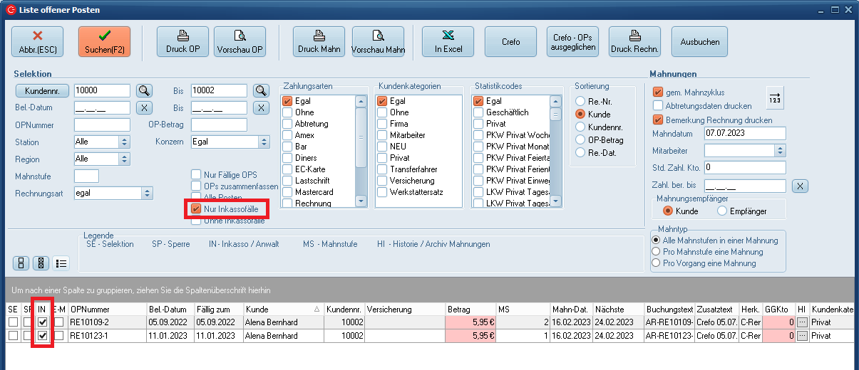Click the 123 numbering icon in Mahnungen
This screenshot has height=370, width=859.
(x=775, y=97)
